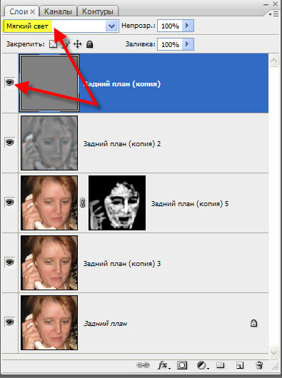
Task: Hide the Задний план (копия) 3 layer
Action: click(x=10, y=262)
